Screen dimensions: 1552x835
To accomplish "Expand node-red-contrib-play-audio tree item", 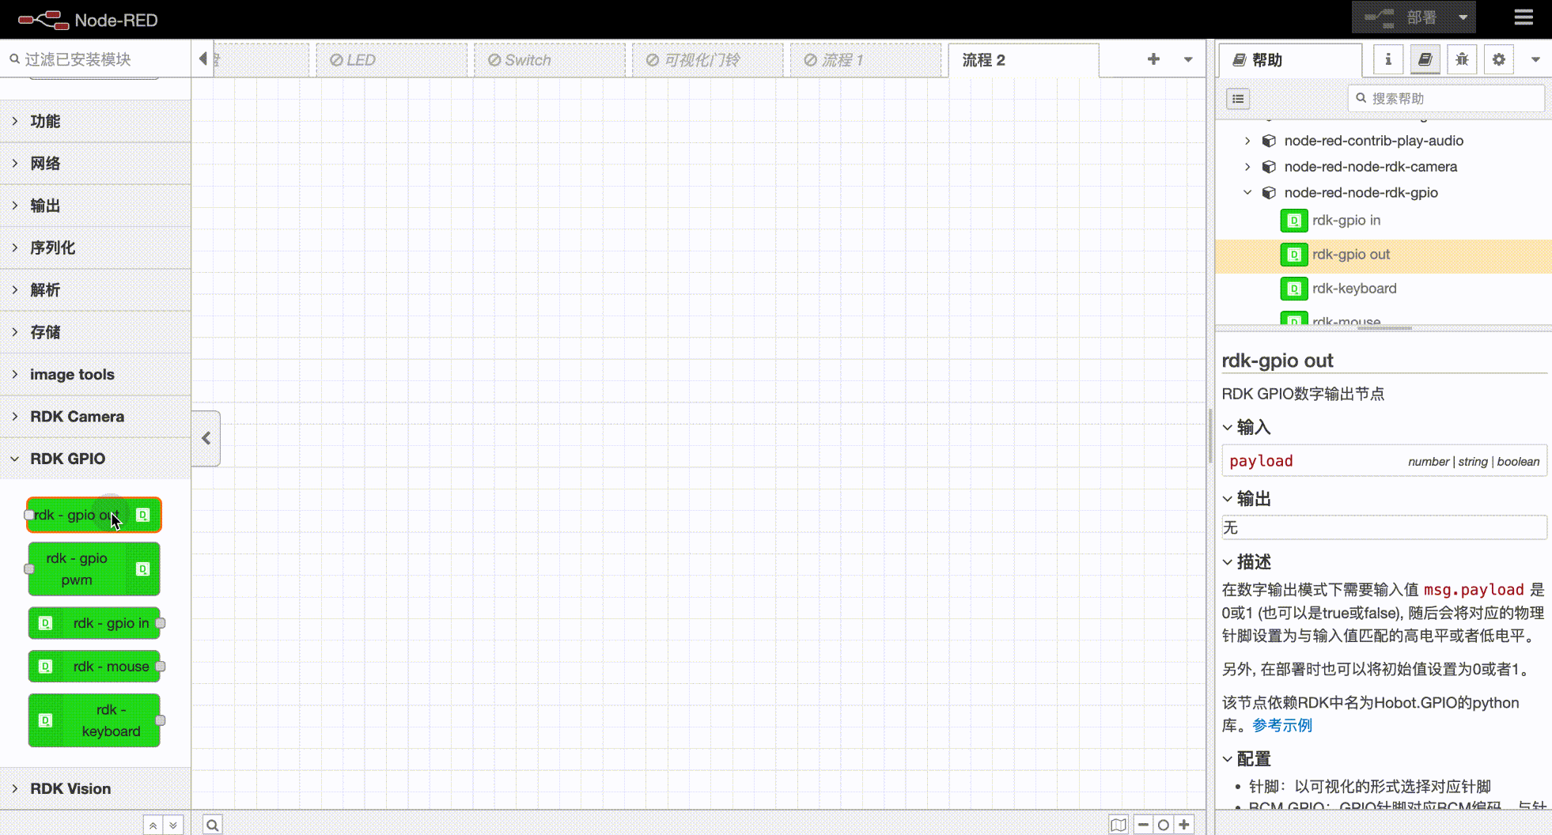I will coord(1247,141).
